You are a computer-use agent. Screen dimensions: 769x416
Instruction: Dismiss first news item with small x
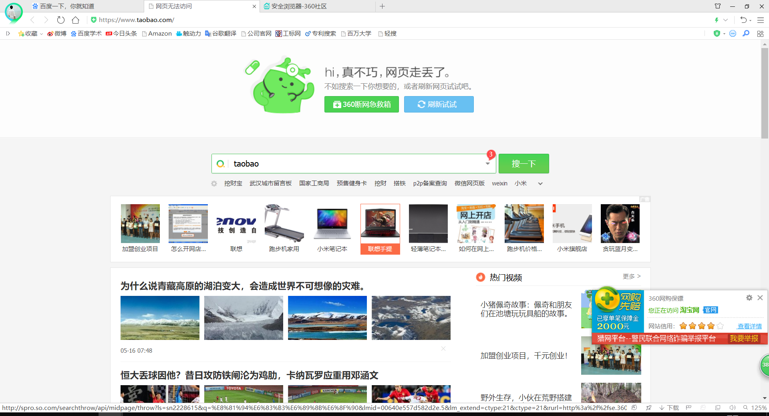pyautogui.click(x=443, y=349)
